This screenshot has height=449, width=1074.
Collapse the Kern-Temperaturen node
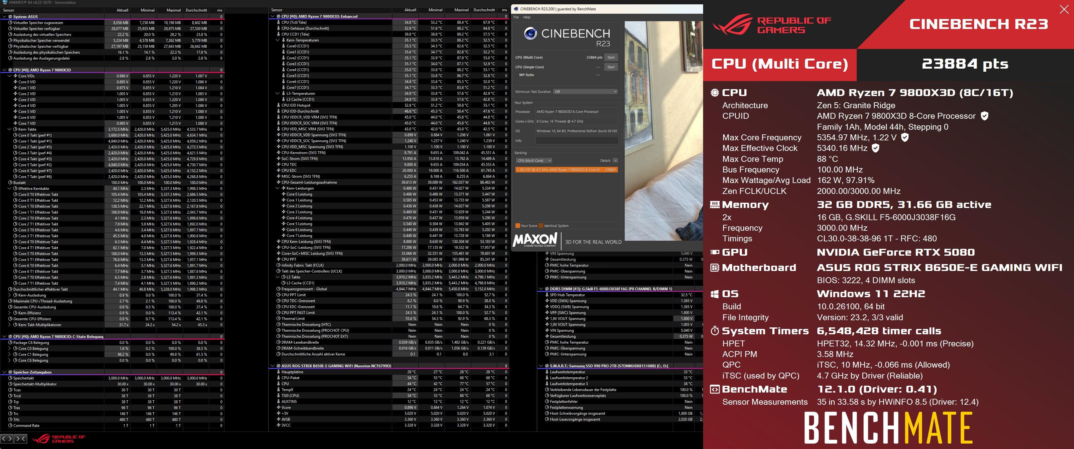pyautogui.click(x=278, y=40)
